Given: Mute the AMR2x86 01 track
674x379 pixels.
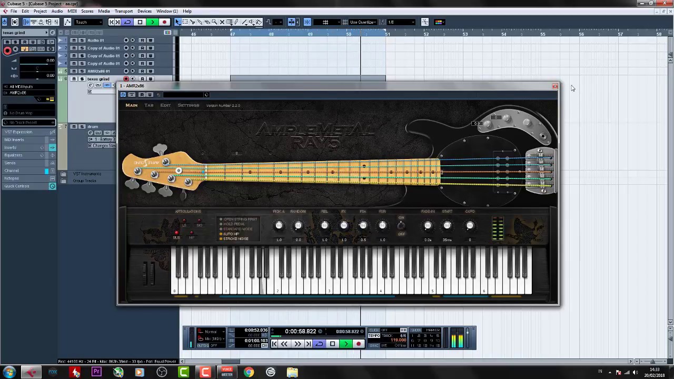Looking at the screenshot, I should click(x=74, y=71).
